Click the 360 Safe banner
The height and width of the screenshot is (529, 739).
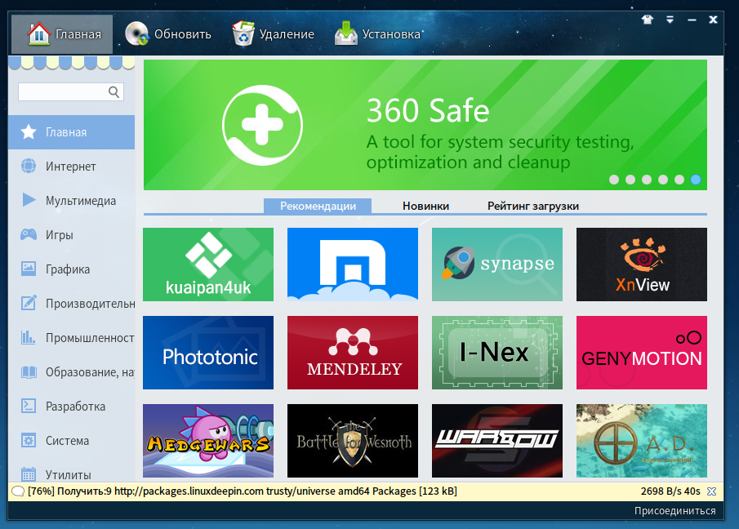click(425, 125)
